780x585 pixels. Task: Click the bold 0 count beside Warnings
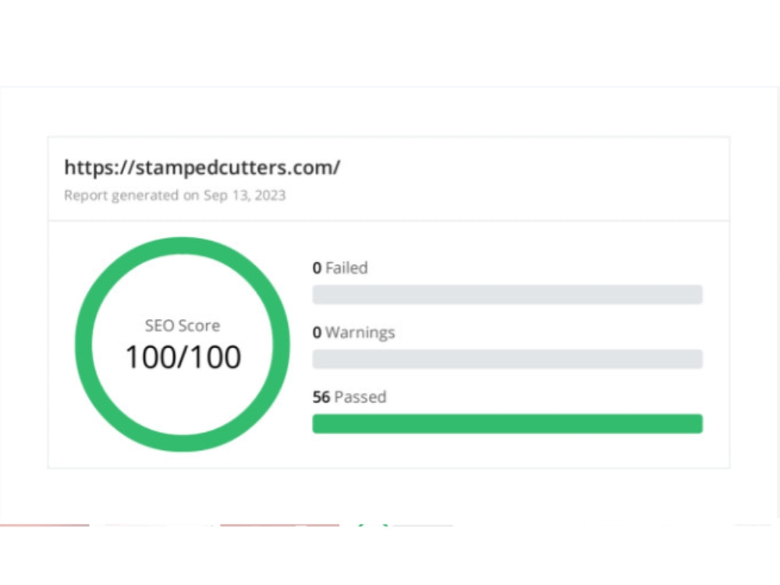[317, 332]
